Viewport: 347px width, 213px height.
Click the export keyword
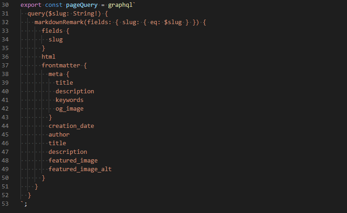[x=31, y=5]
